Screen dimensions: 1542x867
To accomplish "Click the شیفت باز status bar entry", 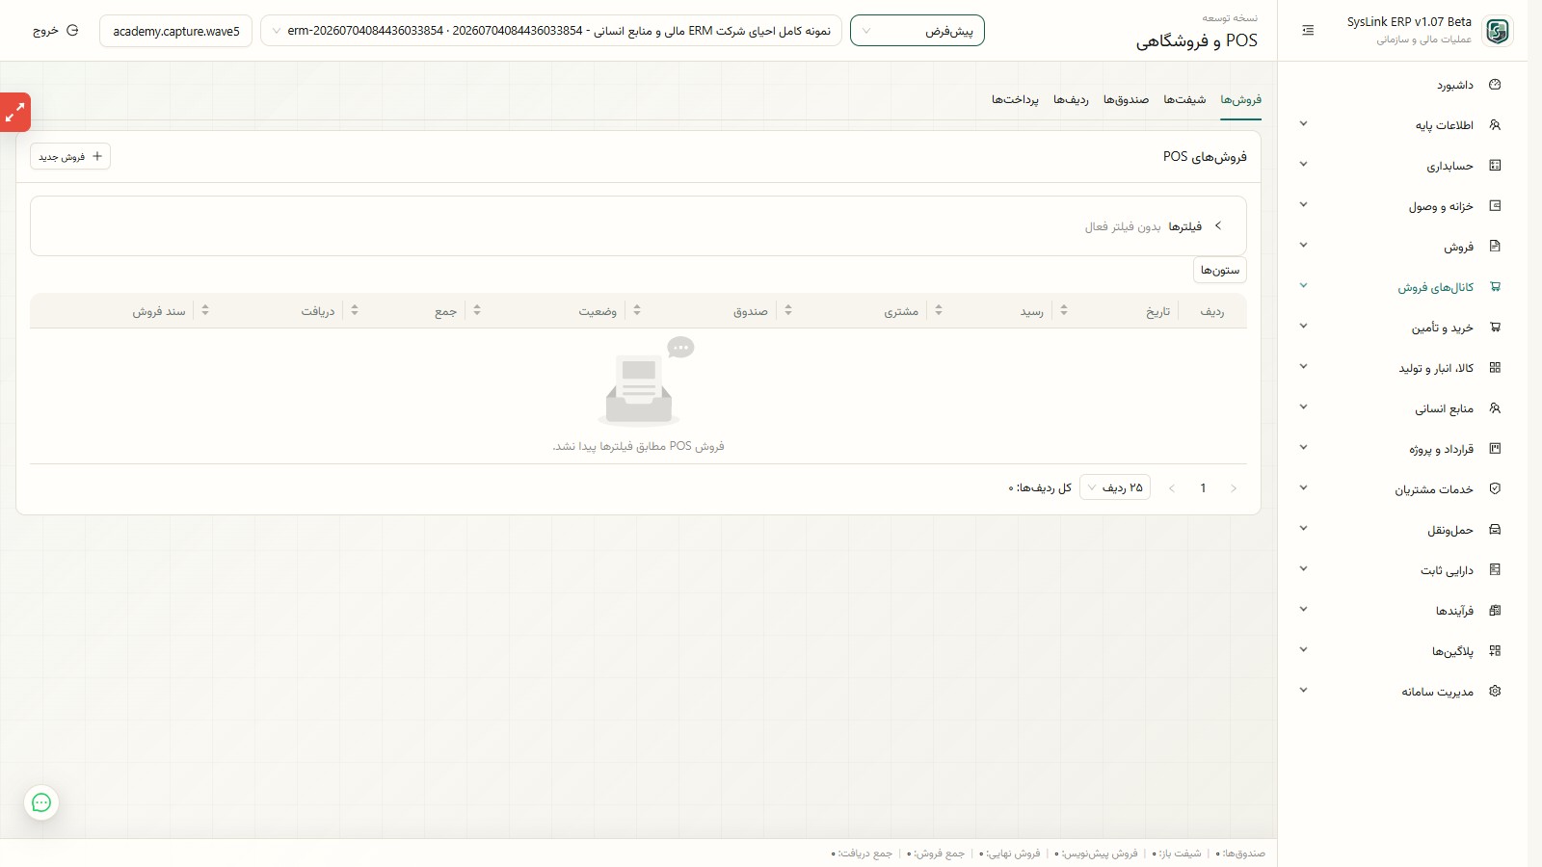I will 1177,854.
